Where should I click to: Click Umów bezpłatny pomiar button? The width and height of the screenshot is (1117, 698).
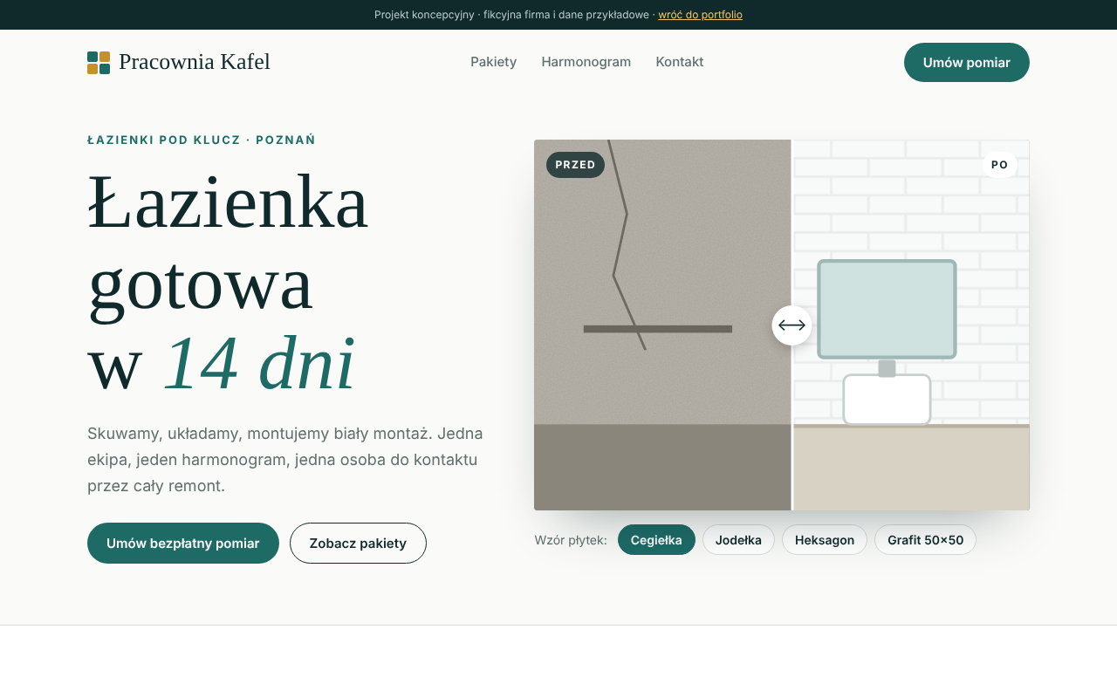click(183, 543)
